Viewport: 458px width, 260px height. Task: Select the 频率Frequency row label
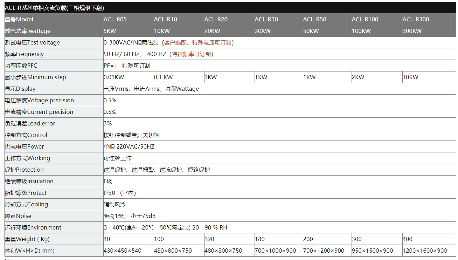pyautogui.click(x=24, y=54)
